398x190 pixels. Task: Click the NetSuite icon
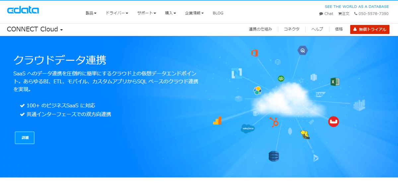(237, 73)
